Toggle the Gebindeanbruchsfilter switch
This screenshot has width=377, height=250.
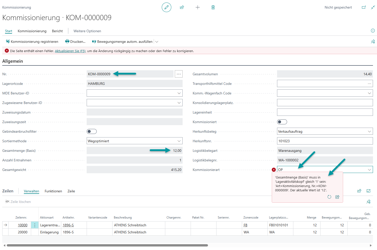click(x=92, y=131)
